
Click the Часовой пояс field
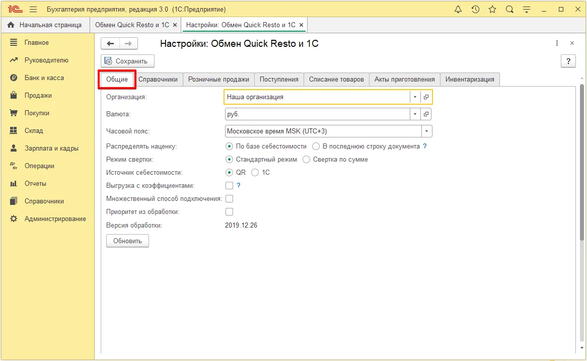tap(323, 131)
